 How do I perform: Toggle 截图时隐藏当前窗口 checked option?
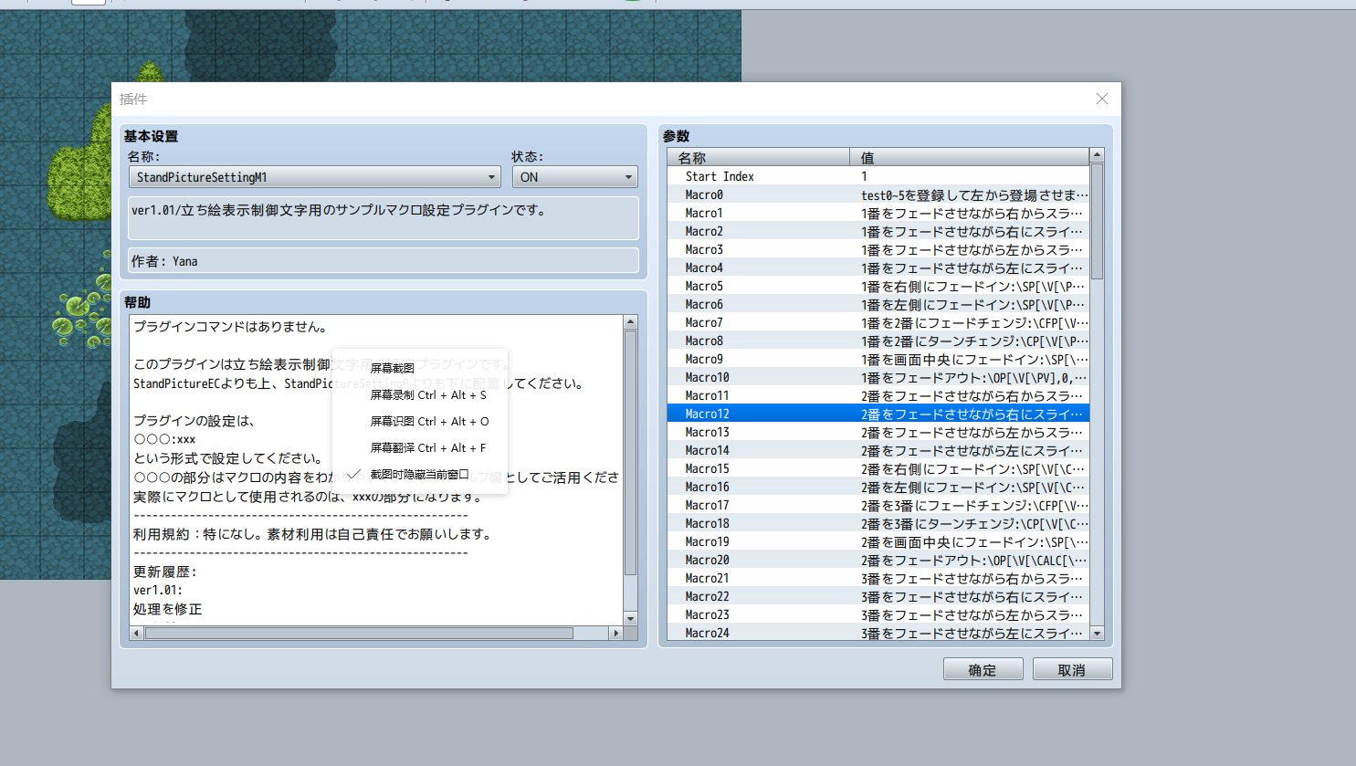(x=420, y=474)
